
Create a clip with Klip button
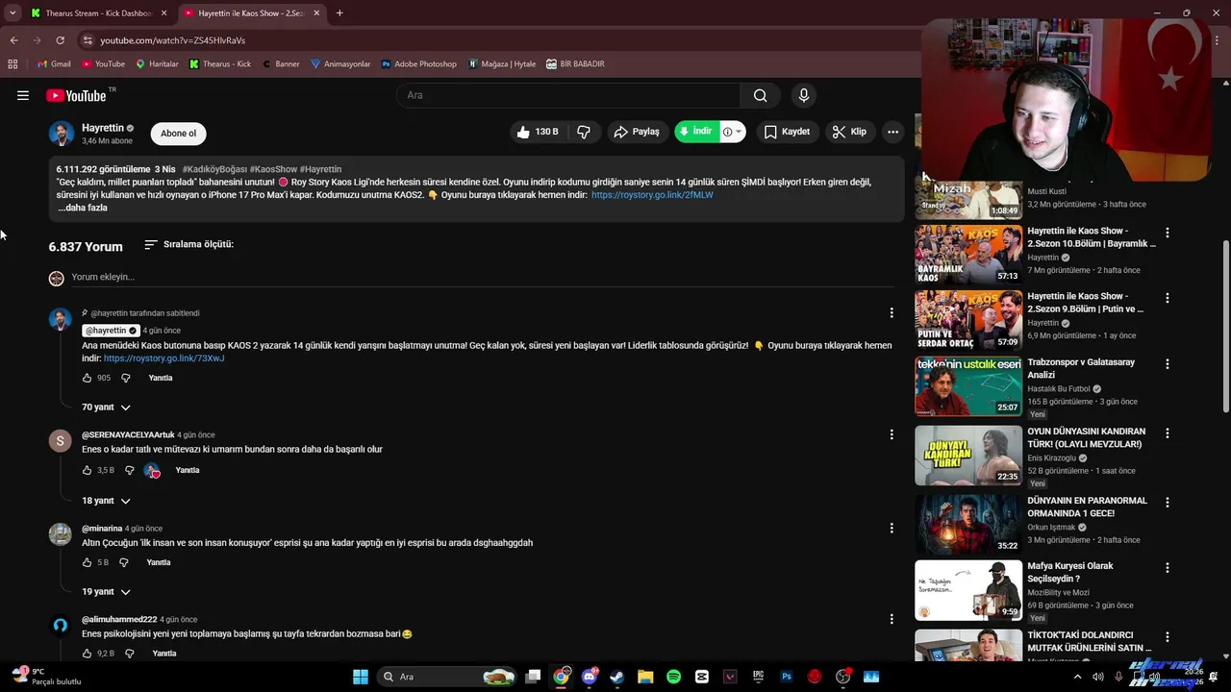pos(849,132)
